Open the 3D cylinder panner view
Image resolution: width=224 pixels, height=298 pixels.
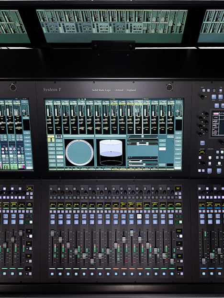click(x=111, y=153)
